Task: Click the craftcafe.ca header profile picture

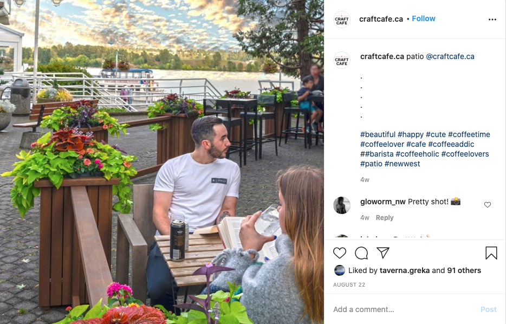Action: coord(342,20)
